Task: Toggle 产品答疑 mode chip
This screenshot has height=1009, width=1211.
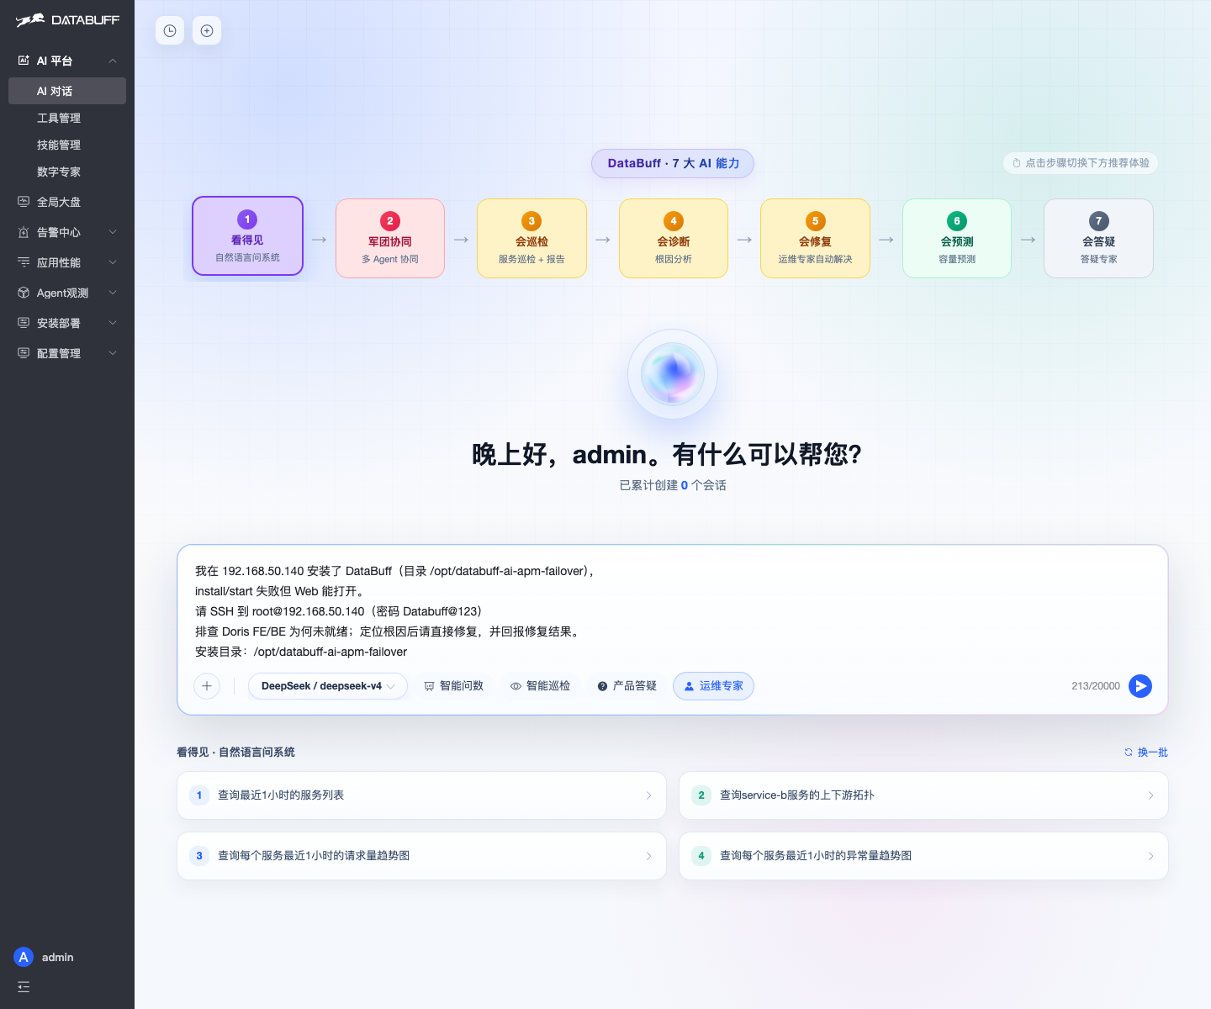Action: [x=627, y=686]
